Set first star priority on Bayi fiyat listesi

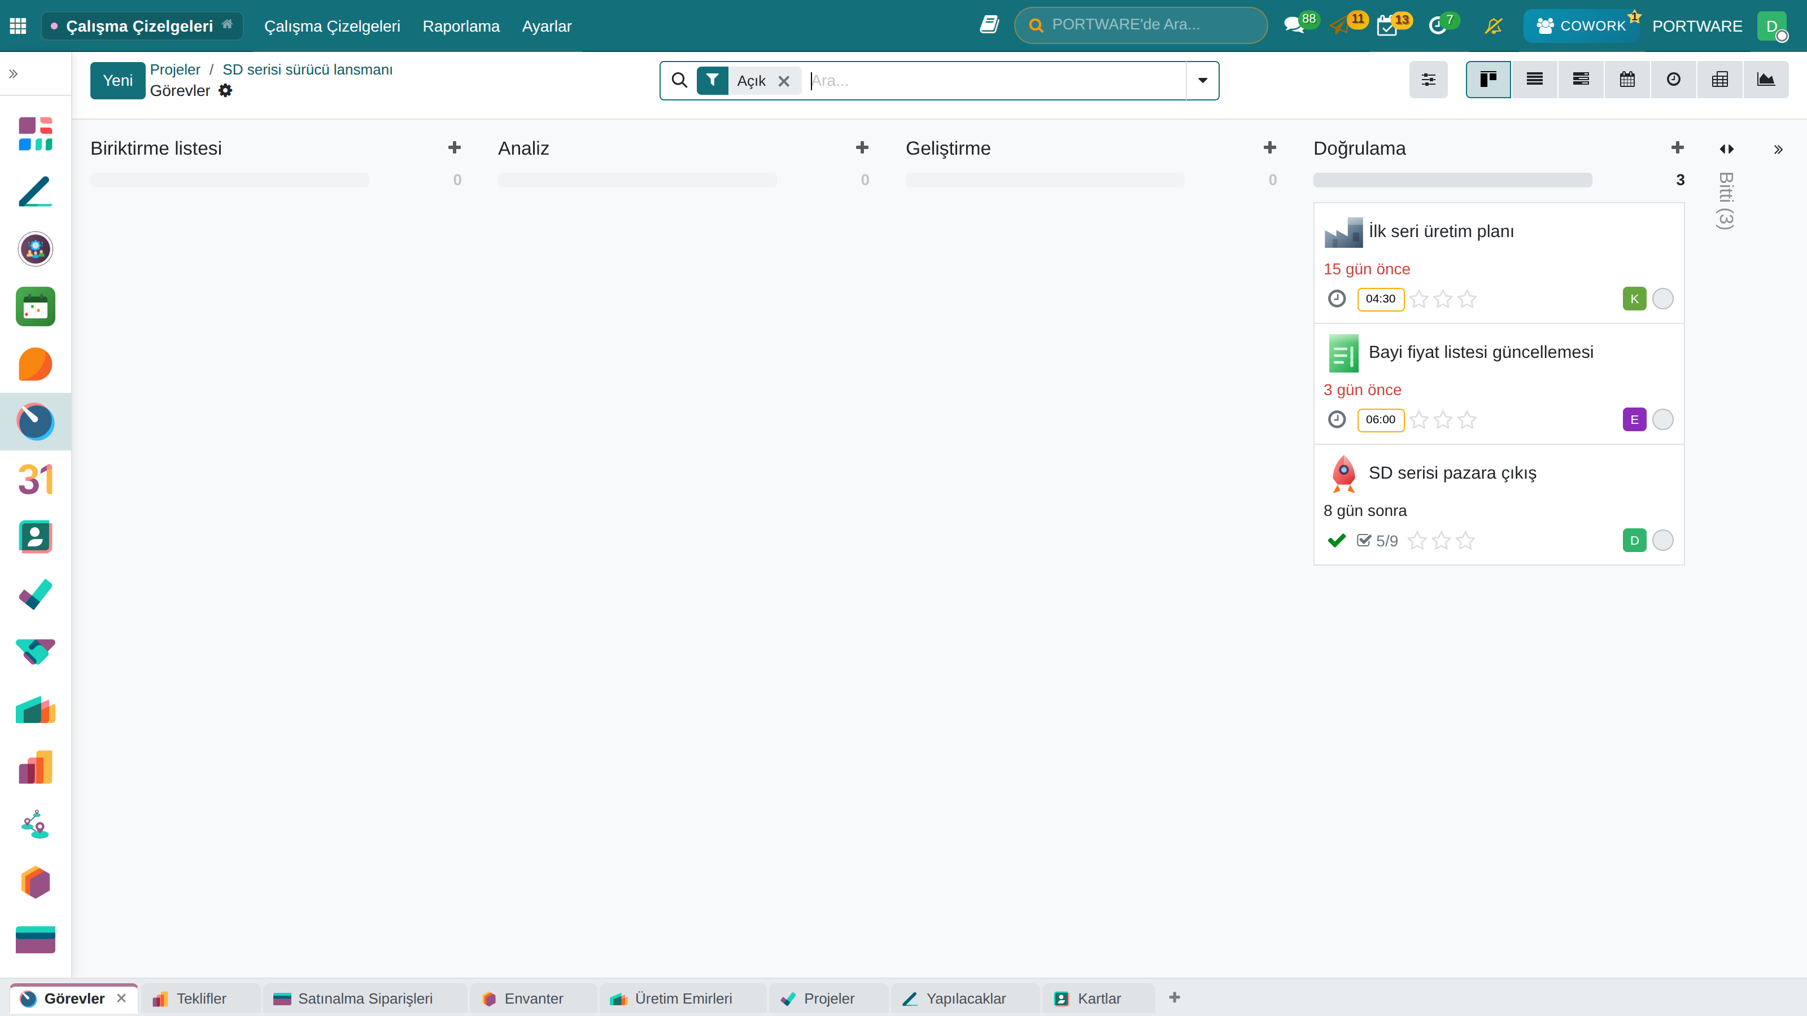click(1419, 419)
